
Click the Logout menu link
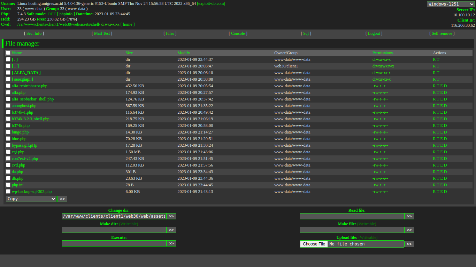[374, 33]
